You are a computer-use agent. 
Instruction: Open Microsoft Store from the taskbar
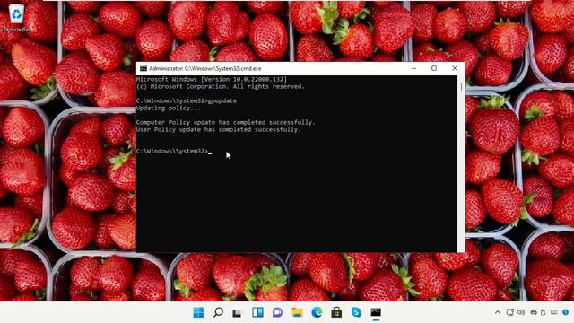coord(336,312)
